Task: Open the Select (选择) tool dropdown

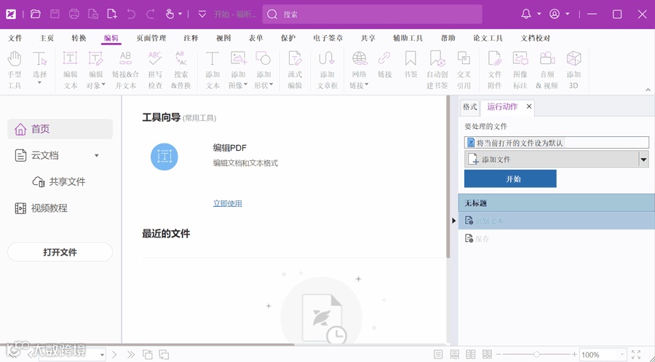Action: (40, 83)
